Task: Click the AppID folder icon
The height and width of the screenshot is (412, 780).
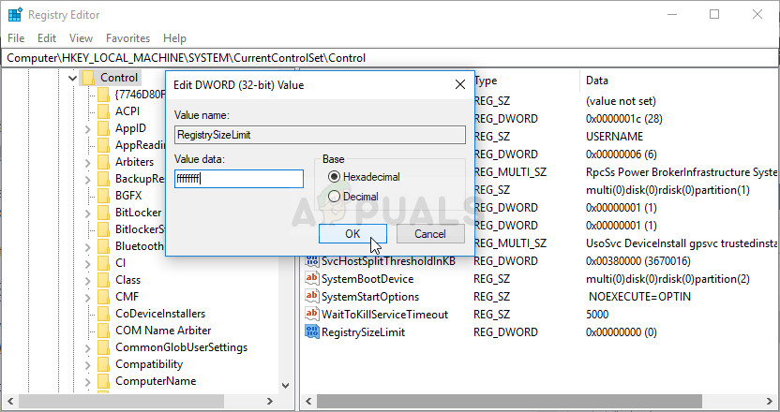Action: tap(103, 128)
